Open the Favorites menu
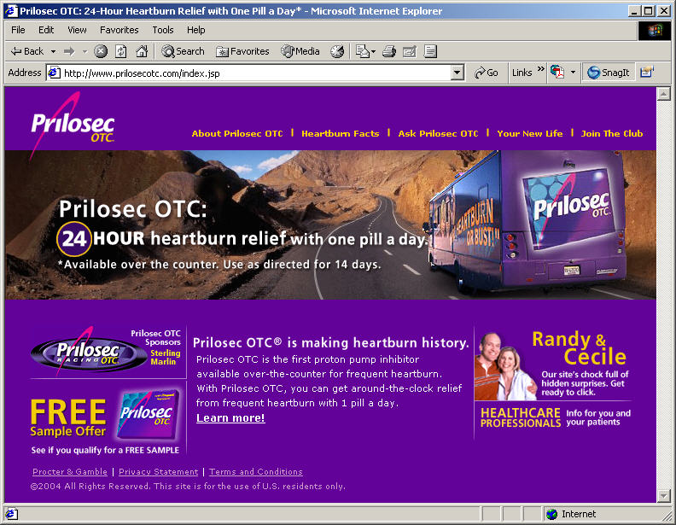This screenshot has height=525, width=676. [119, 30]
